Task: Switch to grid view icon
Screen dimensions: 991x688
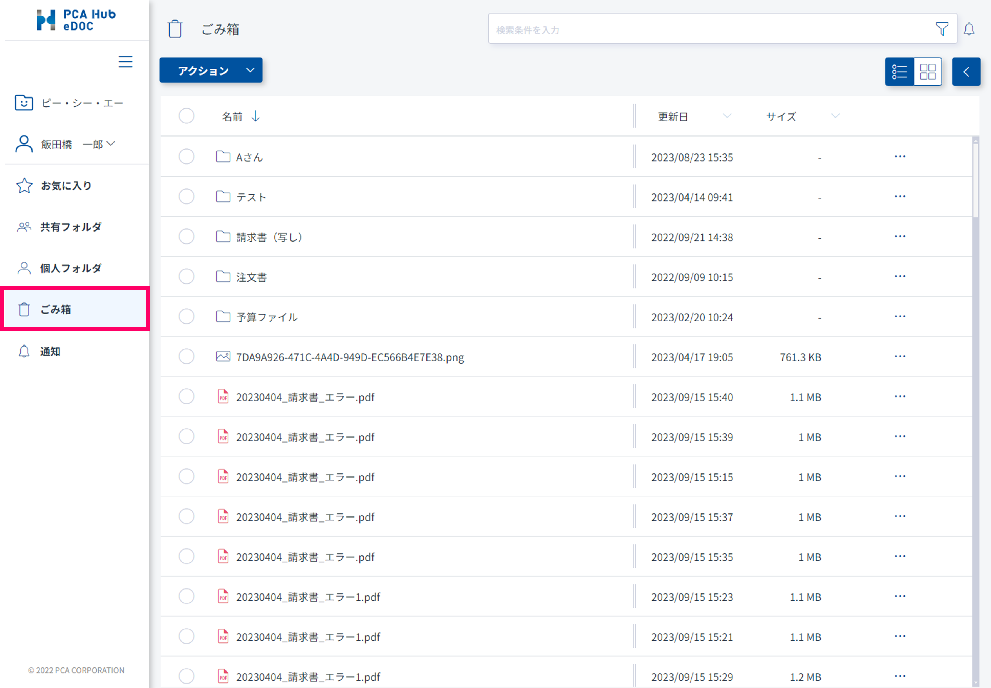Action: pos(927,71)
